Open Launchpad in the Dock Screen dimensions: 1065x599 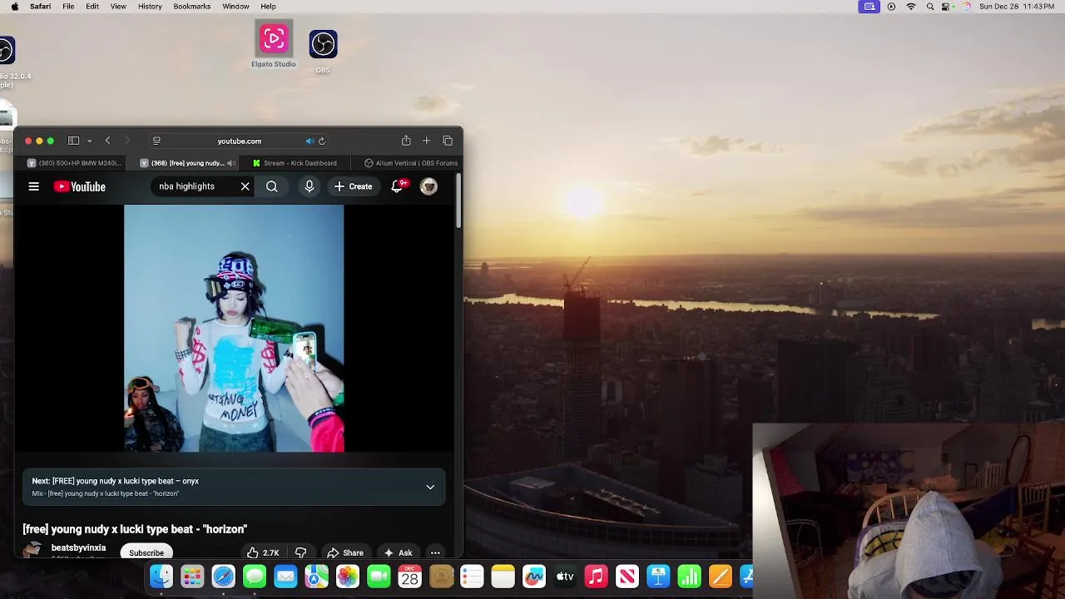(192, 577)
